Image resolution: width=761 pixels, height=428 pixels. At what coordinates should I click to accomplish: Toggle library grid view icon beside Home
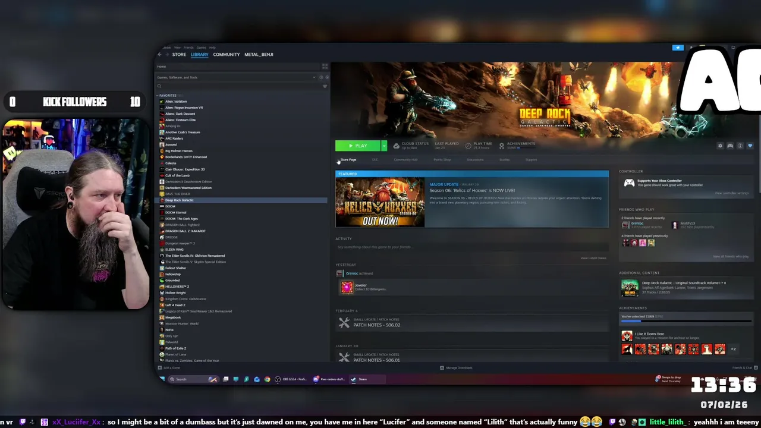[x=325, y=67]
